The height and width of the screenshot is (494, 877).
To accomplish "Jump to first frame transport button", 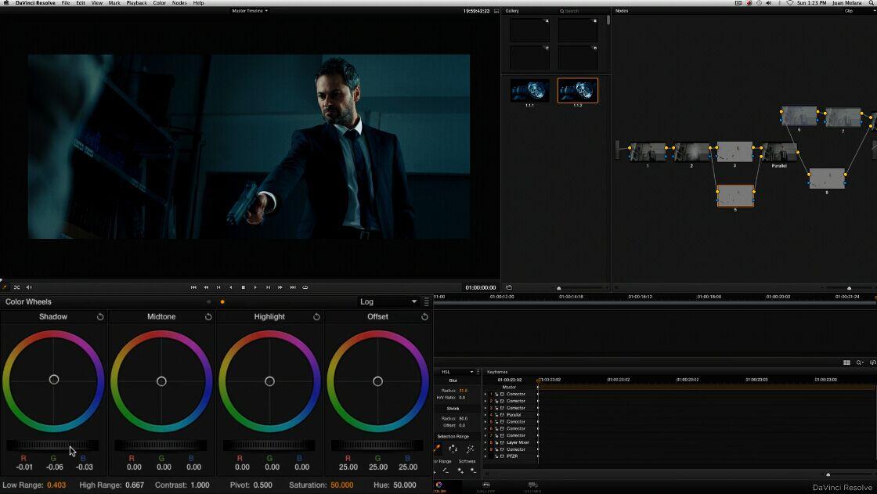I will pos(193,287).
